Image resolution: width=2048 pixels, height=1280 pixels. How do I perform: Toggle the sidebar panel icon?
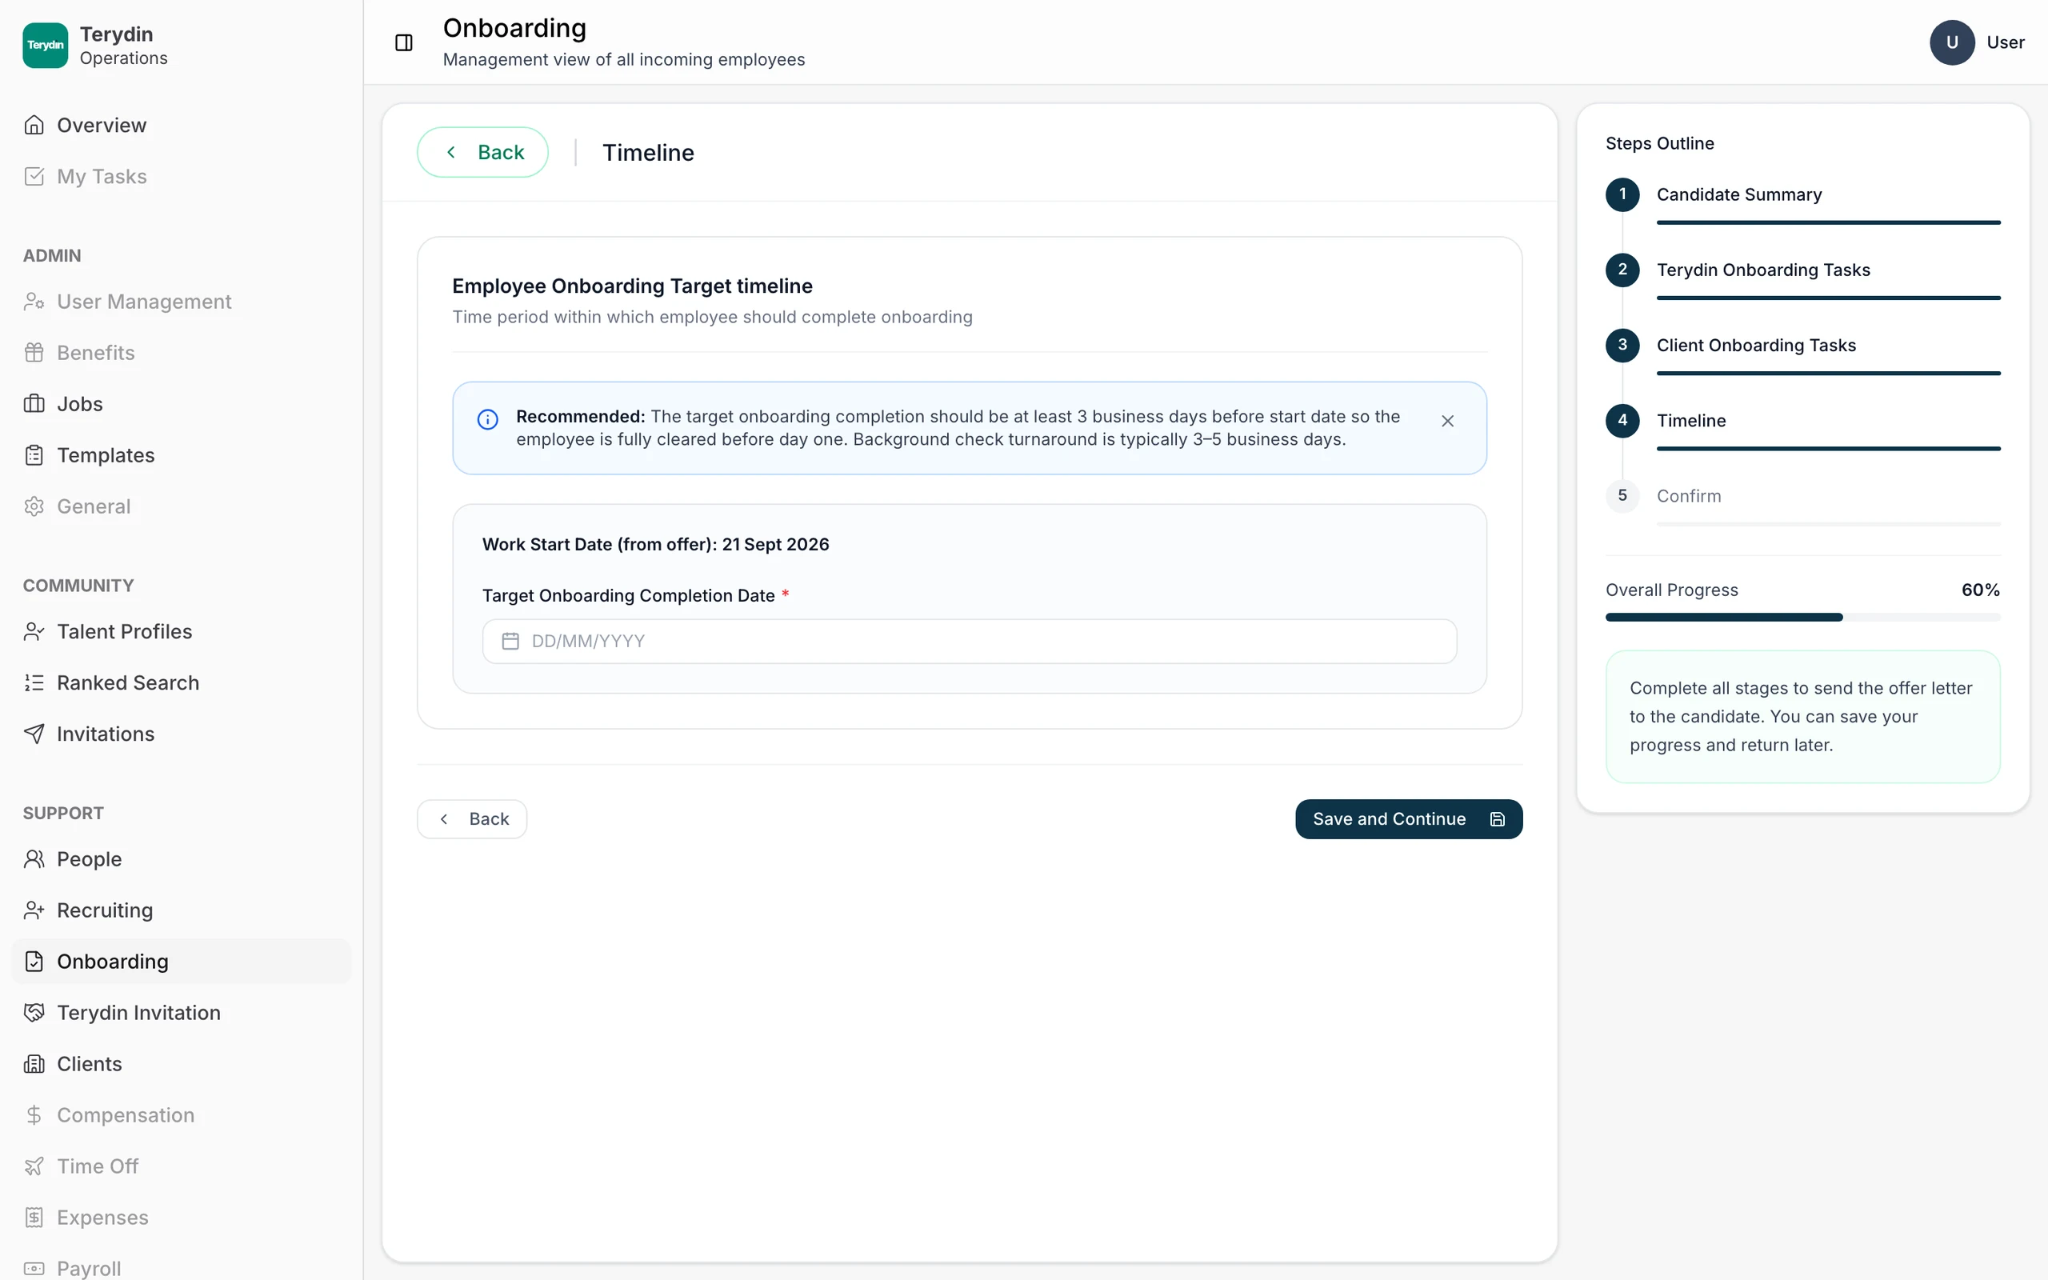[404, 42]
